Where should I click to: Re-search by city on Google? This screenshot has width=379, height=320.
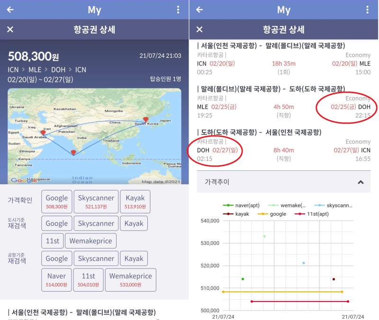(57, 223)
